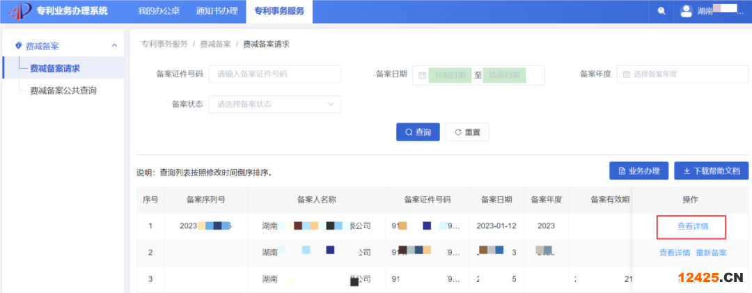Click the user avatar icon in header
Screen dimensions: 752x293
(686, 10)
